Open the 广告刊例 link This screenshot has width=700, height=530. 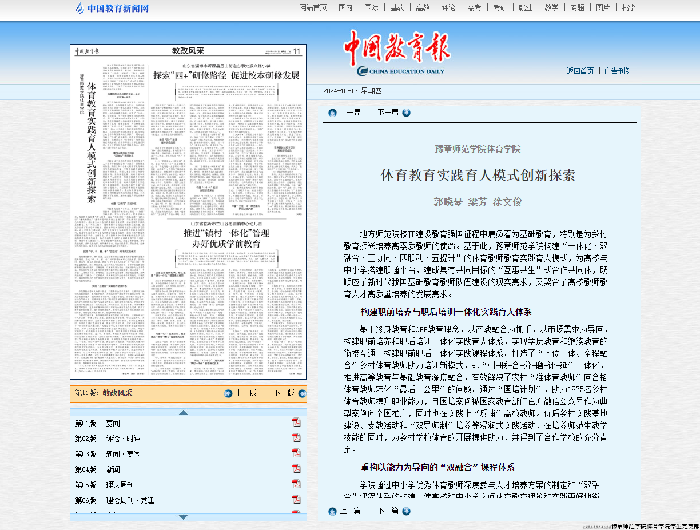(x=618, y=71)
